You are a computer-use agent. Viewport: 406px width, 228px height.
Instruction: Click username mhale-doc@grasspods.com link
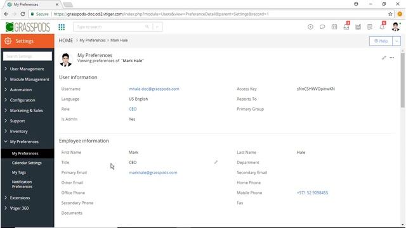point(154,89)
